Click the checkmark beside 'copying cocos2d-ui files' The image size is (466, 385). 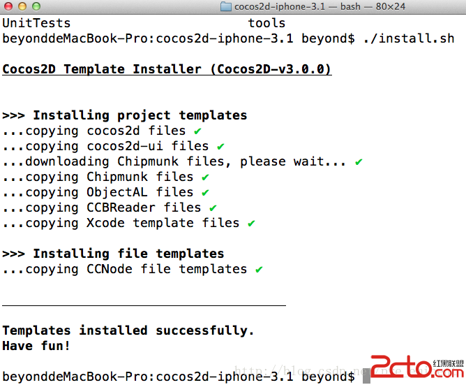coord(220,146)
